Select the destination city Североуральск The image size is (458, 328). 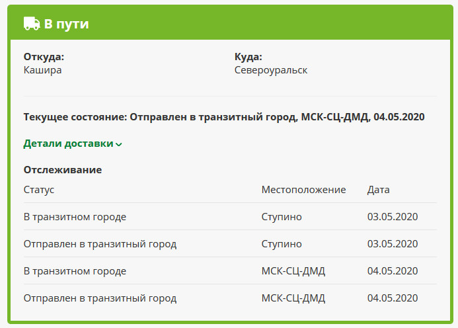pyautogui.click(x=270, y=69)
